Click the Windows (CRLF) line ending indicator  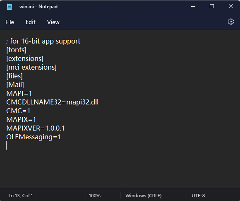coord(144,196)
